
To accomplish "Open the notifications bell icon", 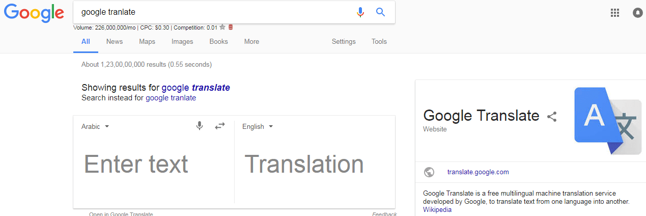I will click(637, 13).
